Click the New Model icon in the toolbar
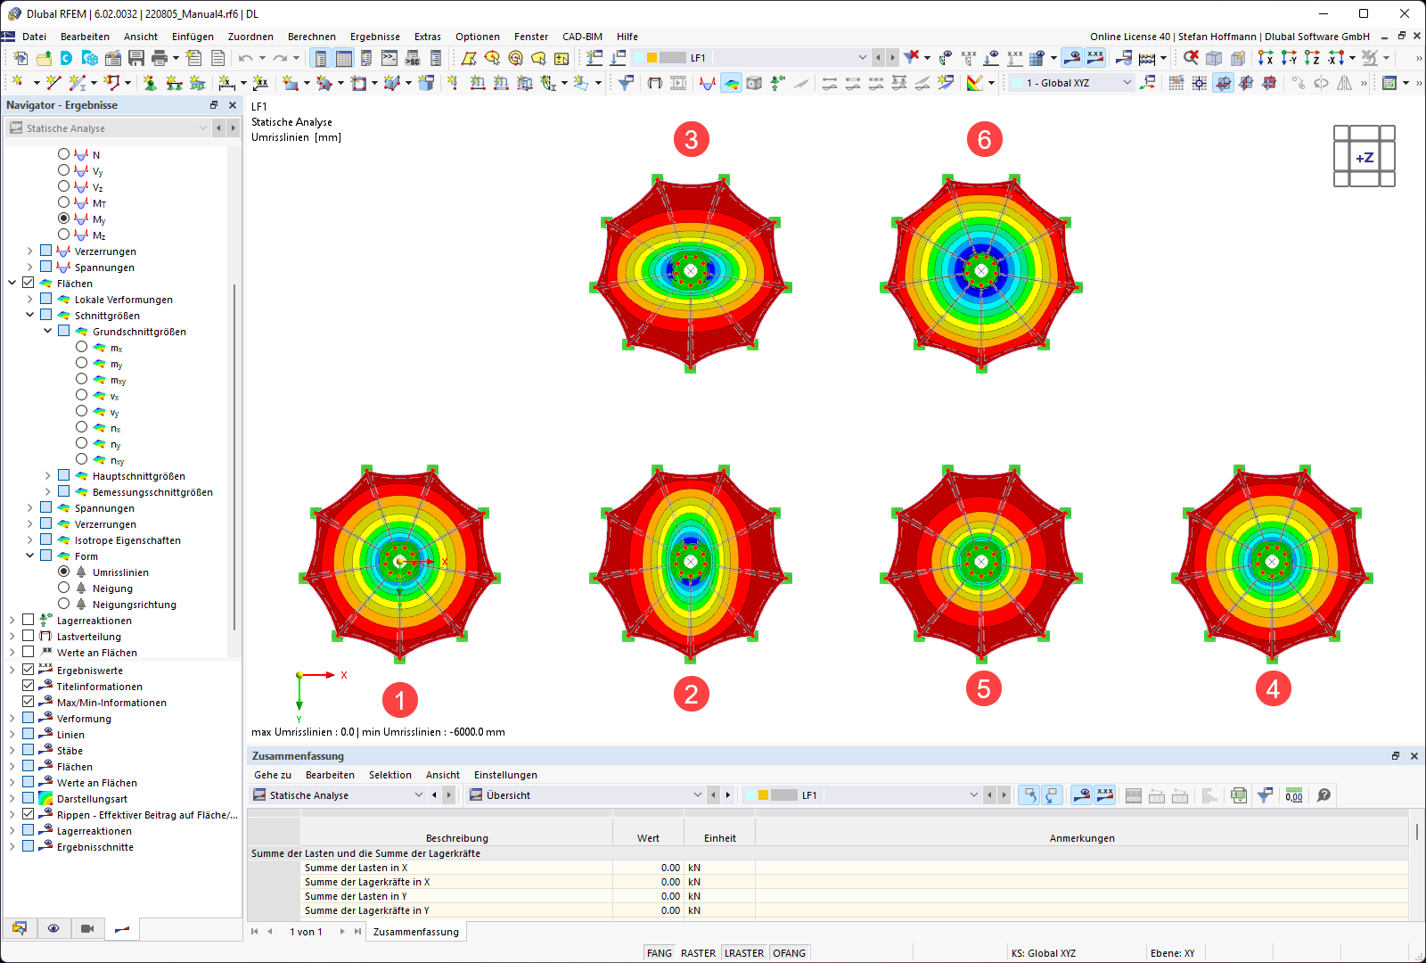 click(20, 58)
